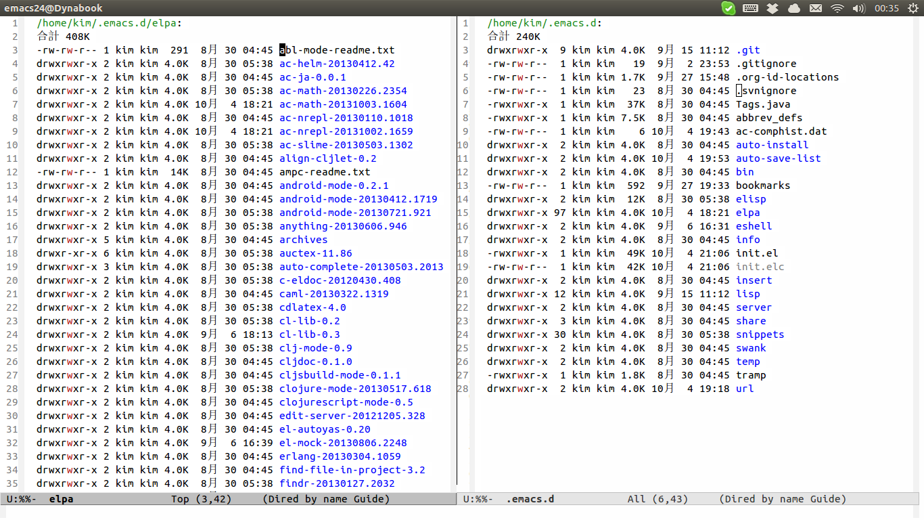Open clojure-mode-20130517.618 directory
Image resolution: width=924 pixels, height=520 pixels.
pyautogui.click(x=355, y=389)
